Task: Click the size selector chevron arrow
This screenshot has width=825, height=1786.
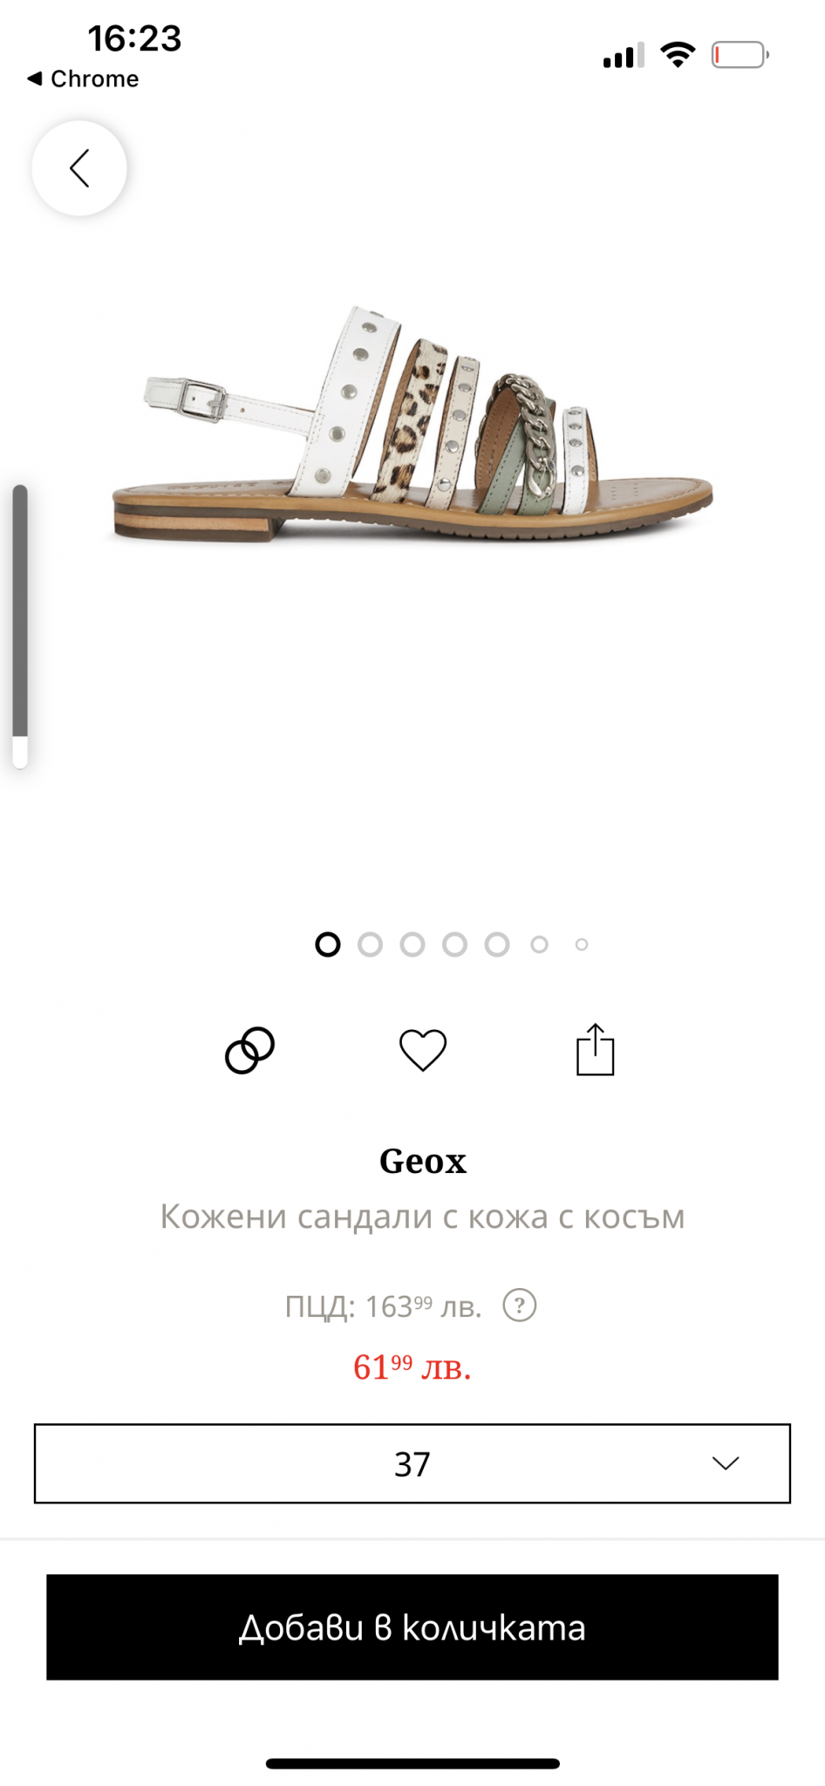Action: (x=726, y=1463)
